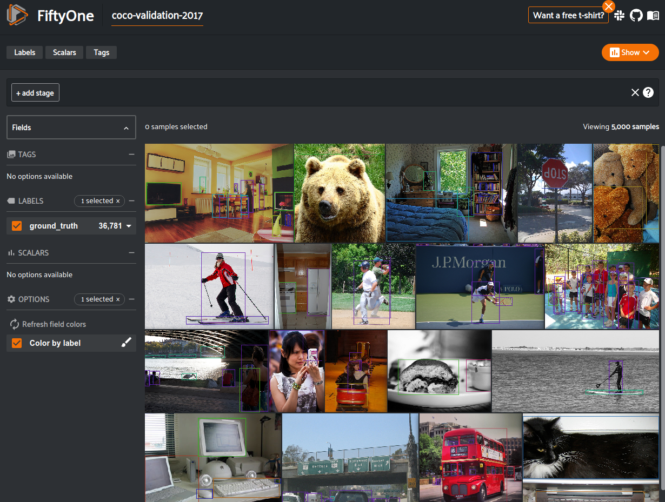Switch to the Scalars tab
This screenshot has width=665, height=502.
coord(64,52)
